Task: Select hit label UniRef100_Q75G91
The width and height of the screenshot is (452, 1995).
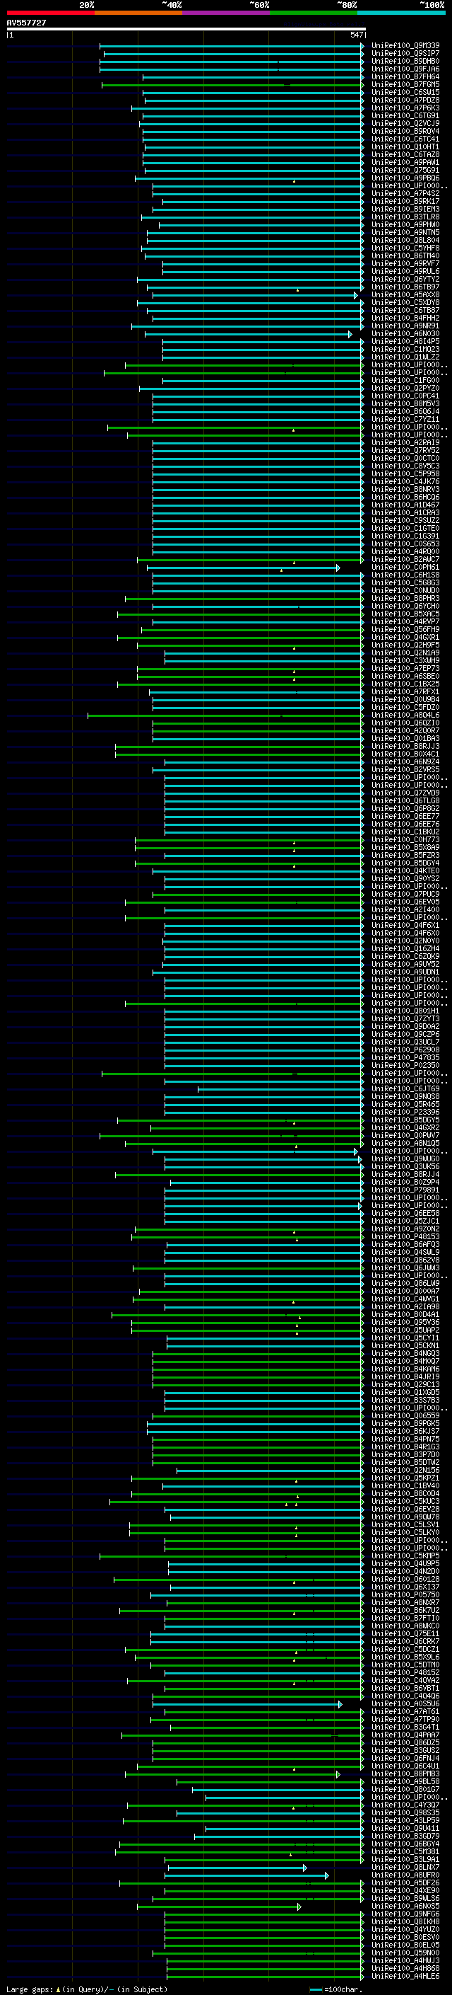Action: point(405,171)
